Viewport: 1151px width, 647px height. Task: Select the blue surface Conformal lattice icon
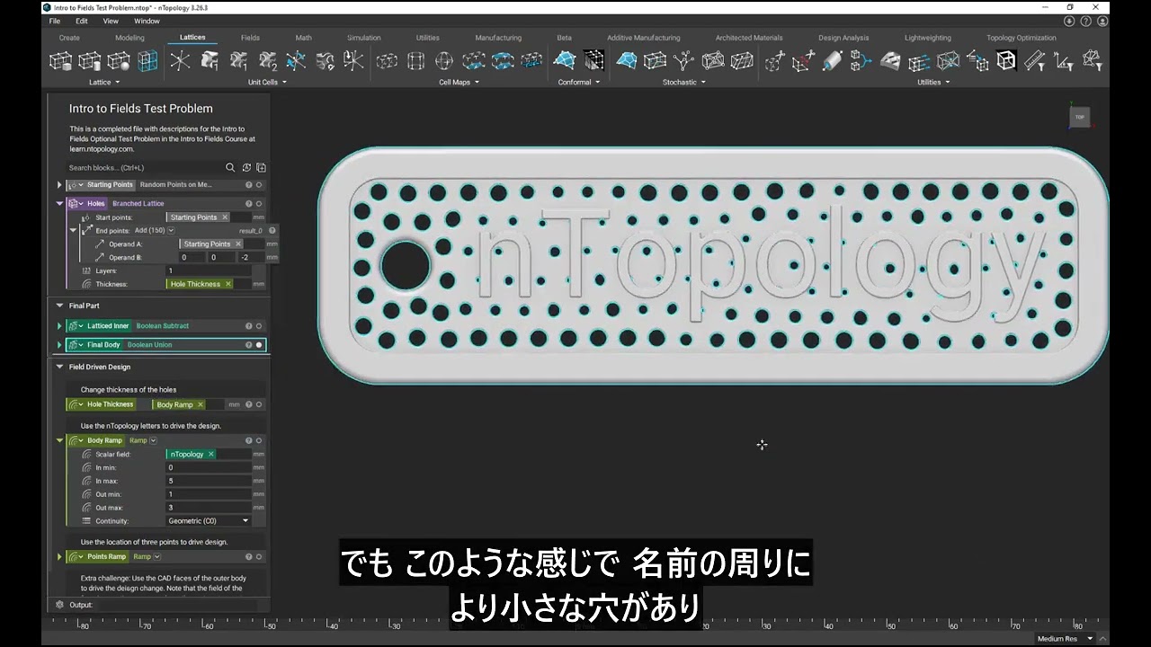565,60
